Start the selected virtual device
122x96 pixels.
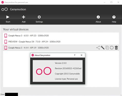pyautogui.click(x=8, y=19)
